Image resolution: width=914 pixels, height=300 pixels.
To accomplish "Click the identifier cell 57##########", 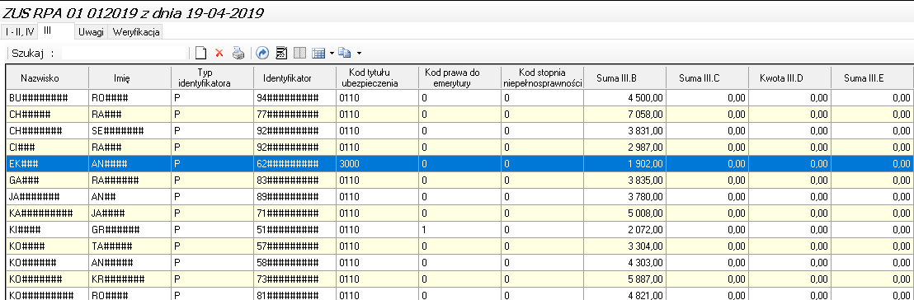I will tap(295, 246).
